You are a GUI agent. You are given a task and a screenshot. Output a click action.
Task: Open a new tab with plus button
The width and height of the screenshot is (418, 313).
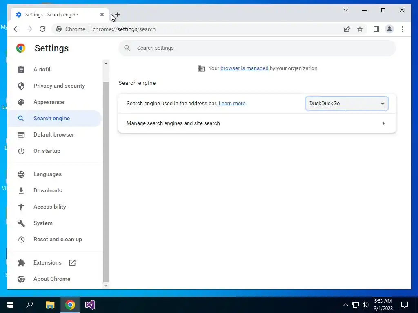(118, 15)
